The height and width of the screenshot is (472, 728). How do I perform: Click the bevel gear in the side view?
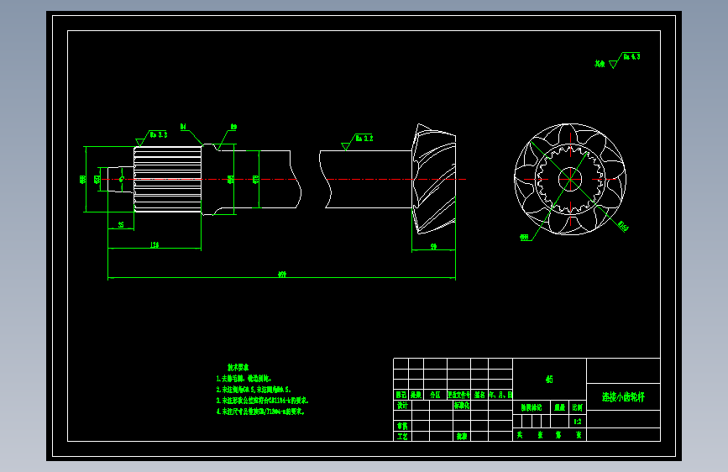tap(433, 179)
